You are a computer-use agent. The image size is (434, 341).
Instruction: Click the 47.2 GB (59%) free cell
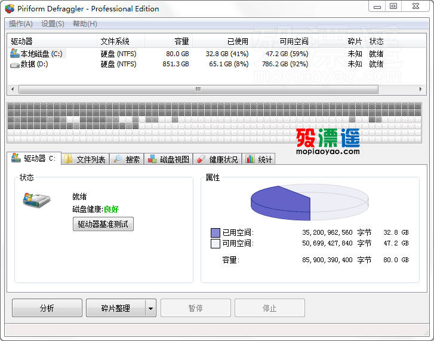[287, 54]
